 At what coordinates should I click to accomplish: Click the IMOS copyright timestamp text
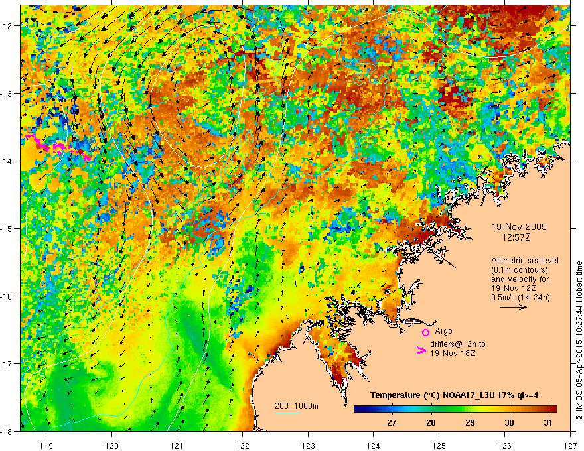[x=579, y=341]
